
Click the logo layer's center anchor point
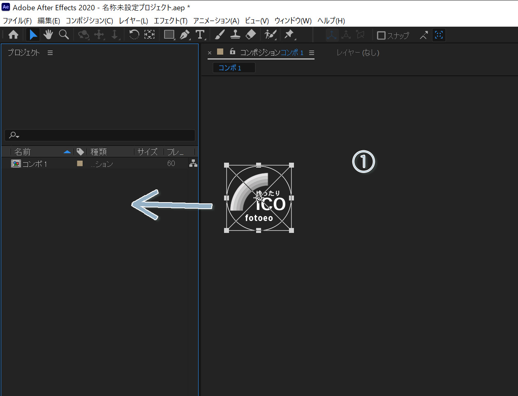(259, 198)
